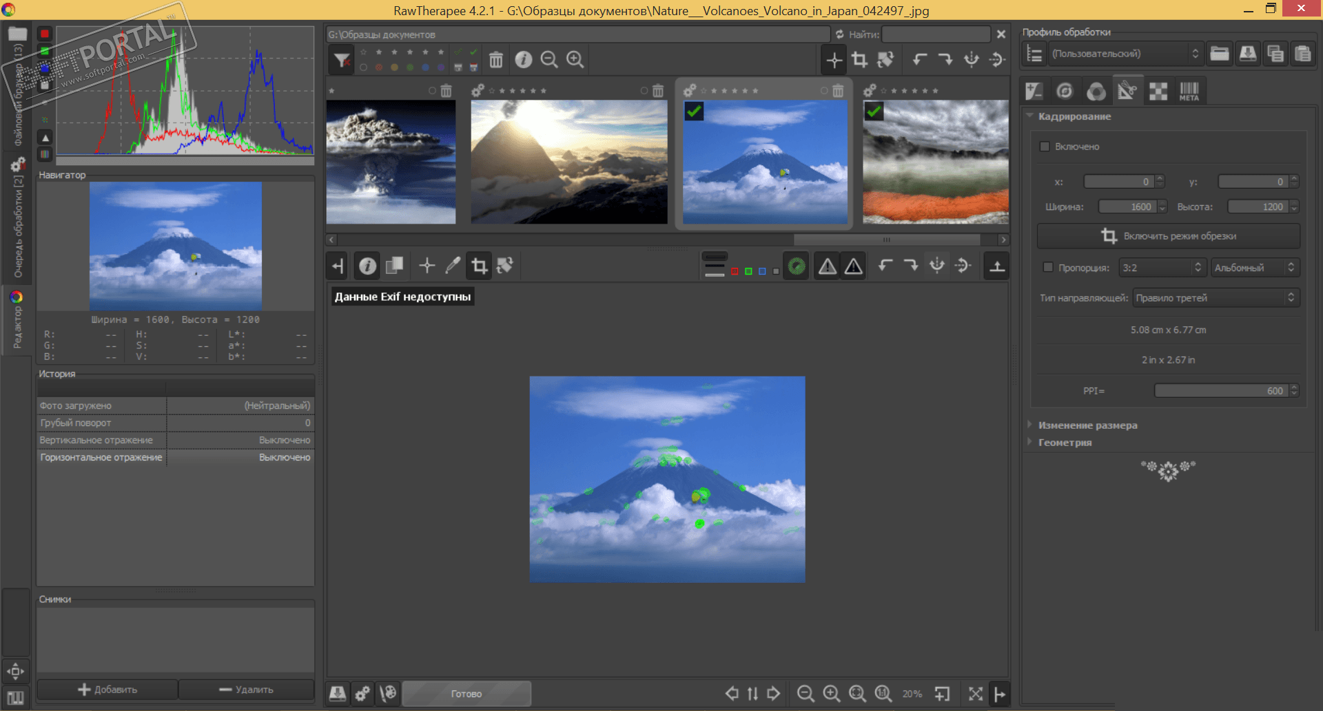
Task: Toggle info display in the file browser toolbar
Action: pyautogui.click(x=524, y=60)
